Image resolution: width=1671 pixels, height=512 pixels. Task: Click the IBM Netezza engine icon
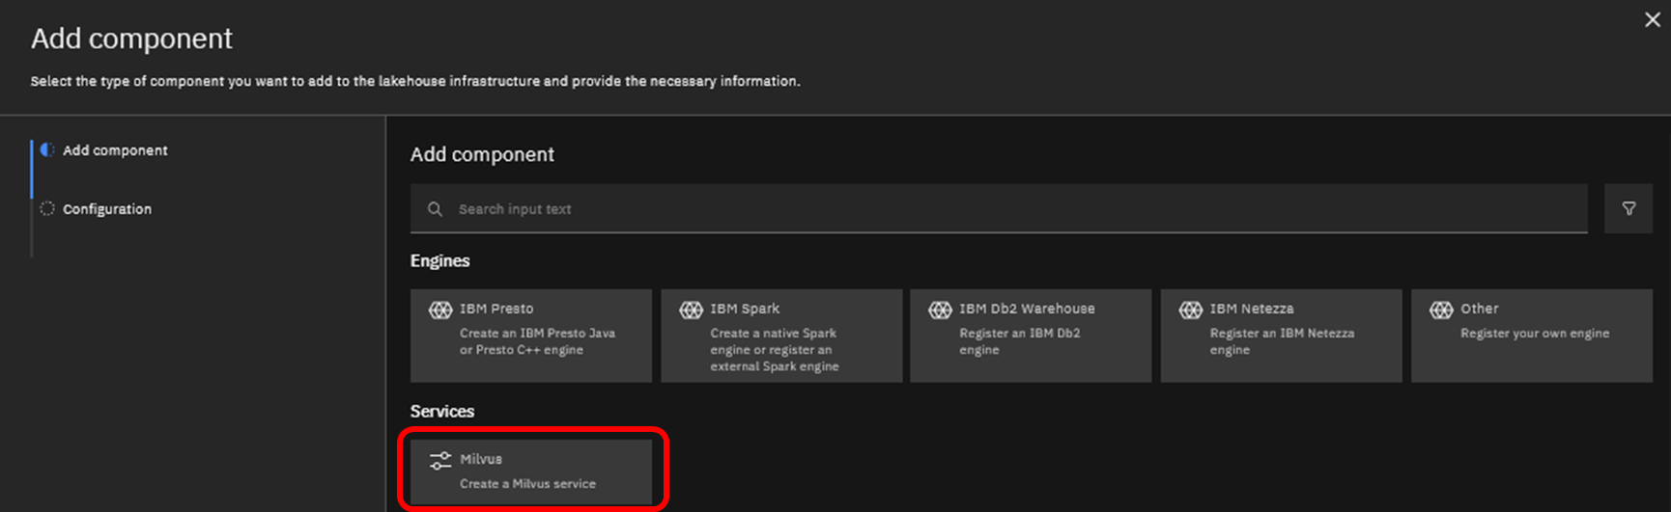(x=1190, y=310)
